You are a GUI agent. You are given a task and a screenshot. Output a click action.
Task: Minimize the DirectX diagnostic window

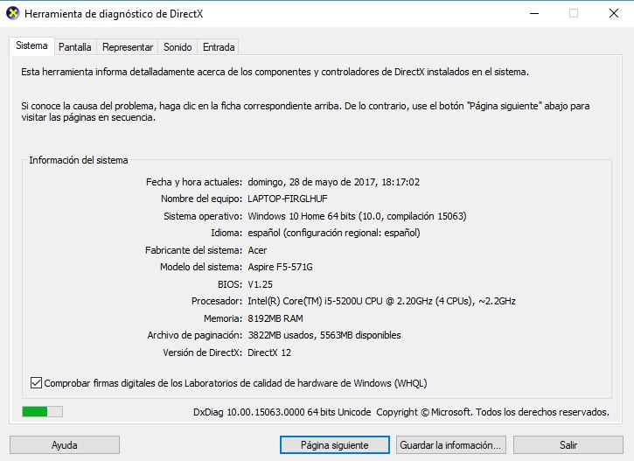pyautogui.click(x=533, y=14)
